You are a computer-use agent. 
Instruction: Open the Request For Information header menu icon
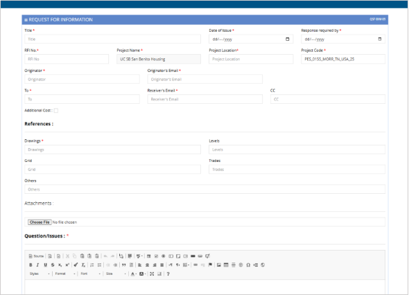pos(26,20)
